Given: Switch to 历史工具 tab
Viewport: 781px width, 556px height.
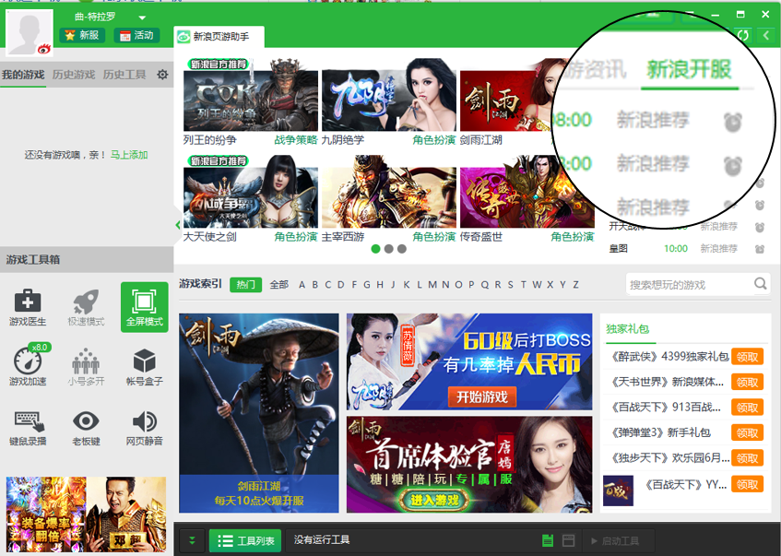Looking at the screenshot, I should (124, 75).
